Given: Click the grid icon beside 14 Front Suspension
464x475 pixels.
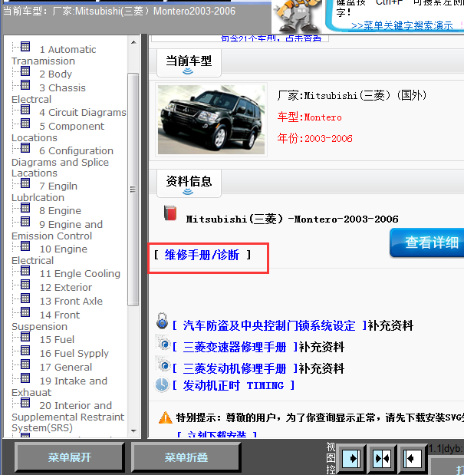Looking at the screenshot, I should click(x=25, y=312).
